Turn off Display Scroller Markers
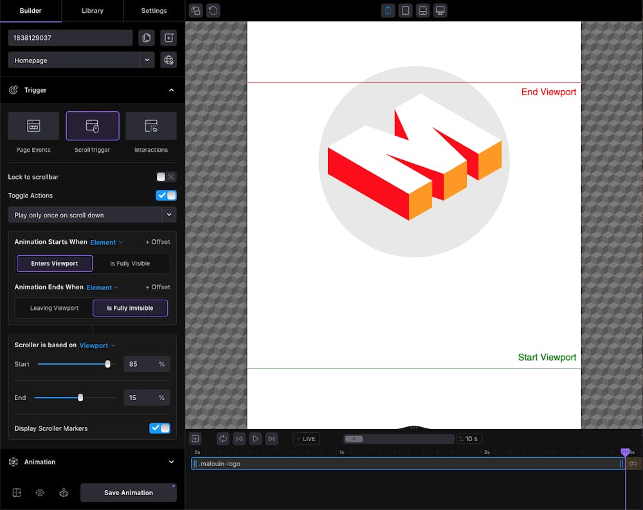This screenshot has height=510, width=643. [x=160, y=428]
